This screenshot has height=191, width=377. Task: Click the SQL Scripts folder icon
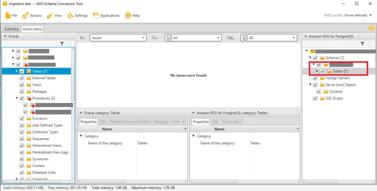(322, 98)
